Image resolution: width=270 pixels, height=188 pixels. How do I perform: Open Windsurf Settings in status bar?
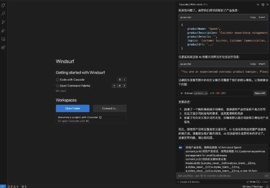pos(252,186)
